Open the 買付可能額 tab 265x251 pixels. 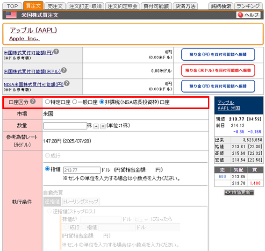pos(156,6)
